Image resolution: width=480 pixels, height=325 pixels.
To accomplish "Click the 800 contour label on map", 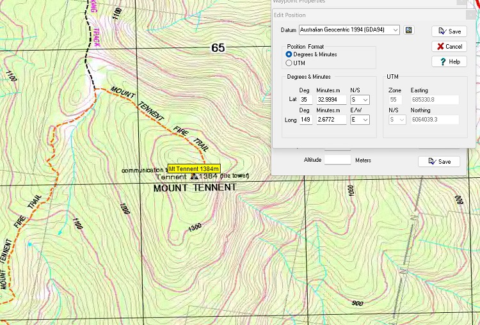I will click(459, 200).
